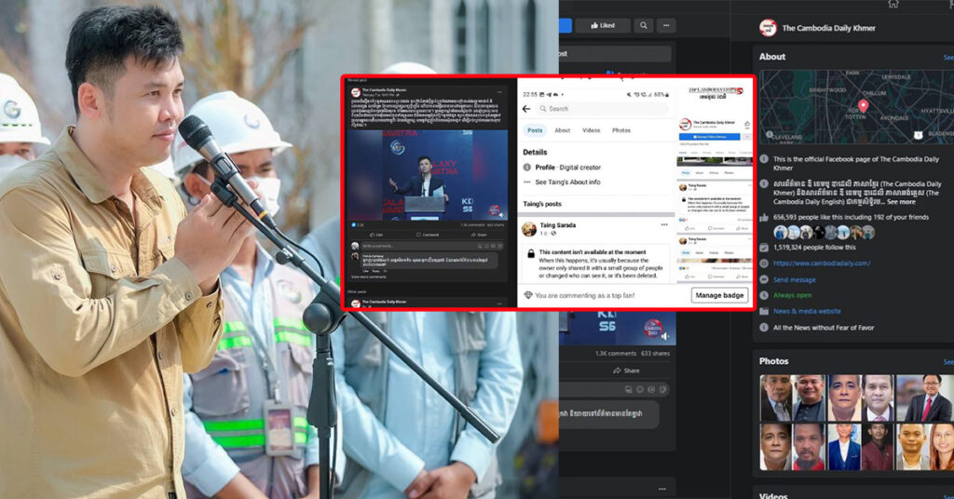Click the back arrow in mobile screenshot
Viewport: 954px width, 499px height.
(x=527, y=109)
